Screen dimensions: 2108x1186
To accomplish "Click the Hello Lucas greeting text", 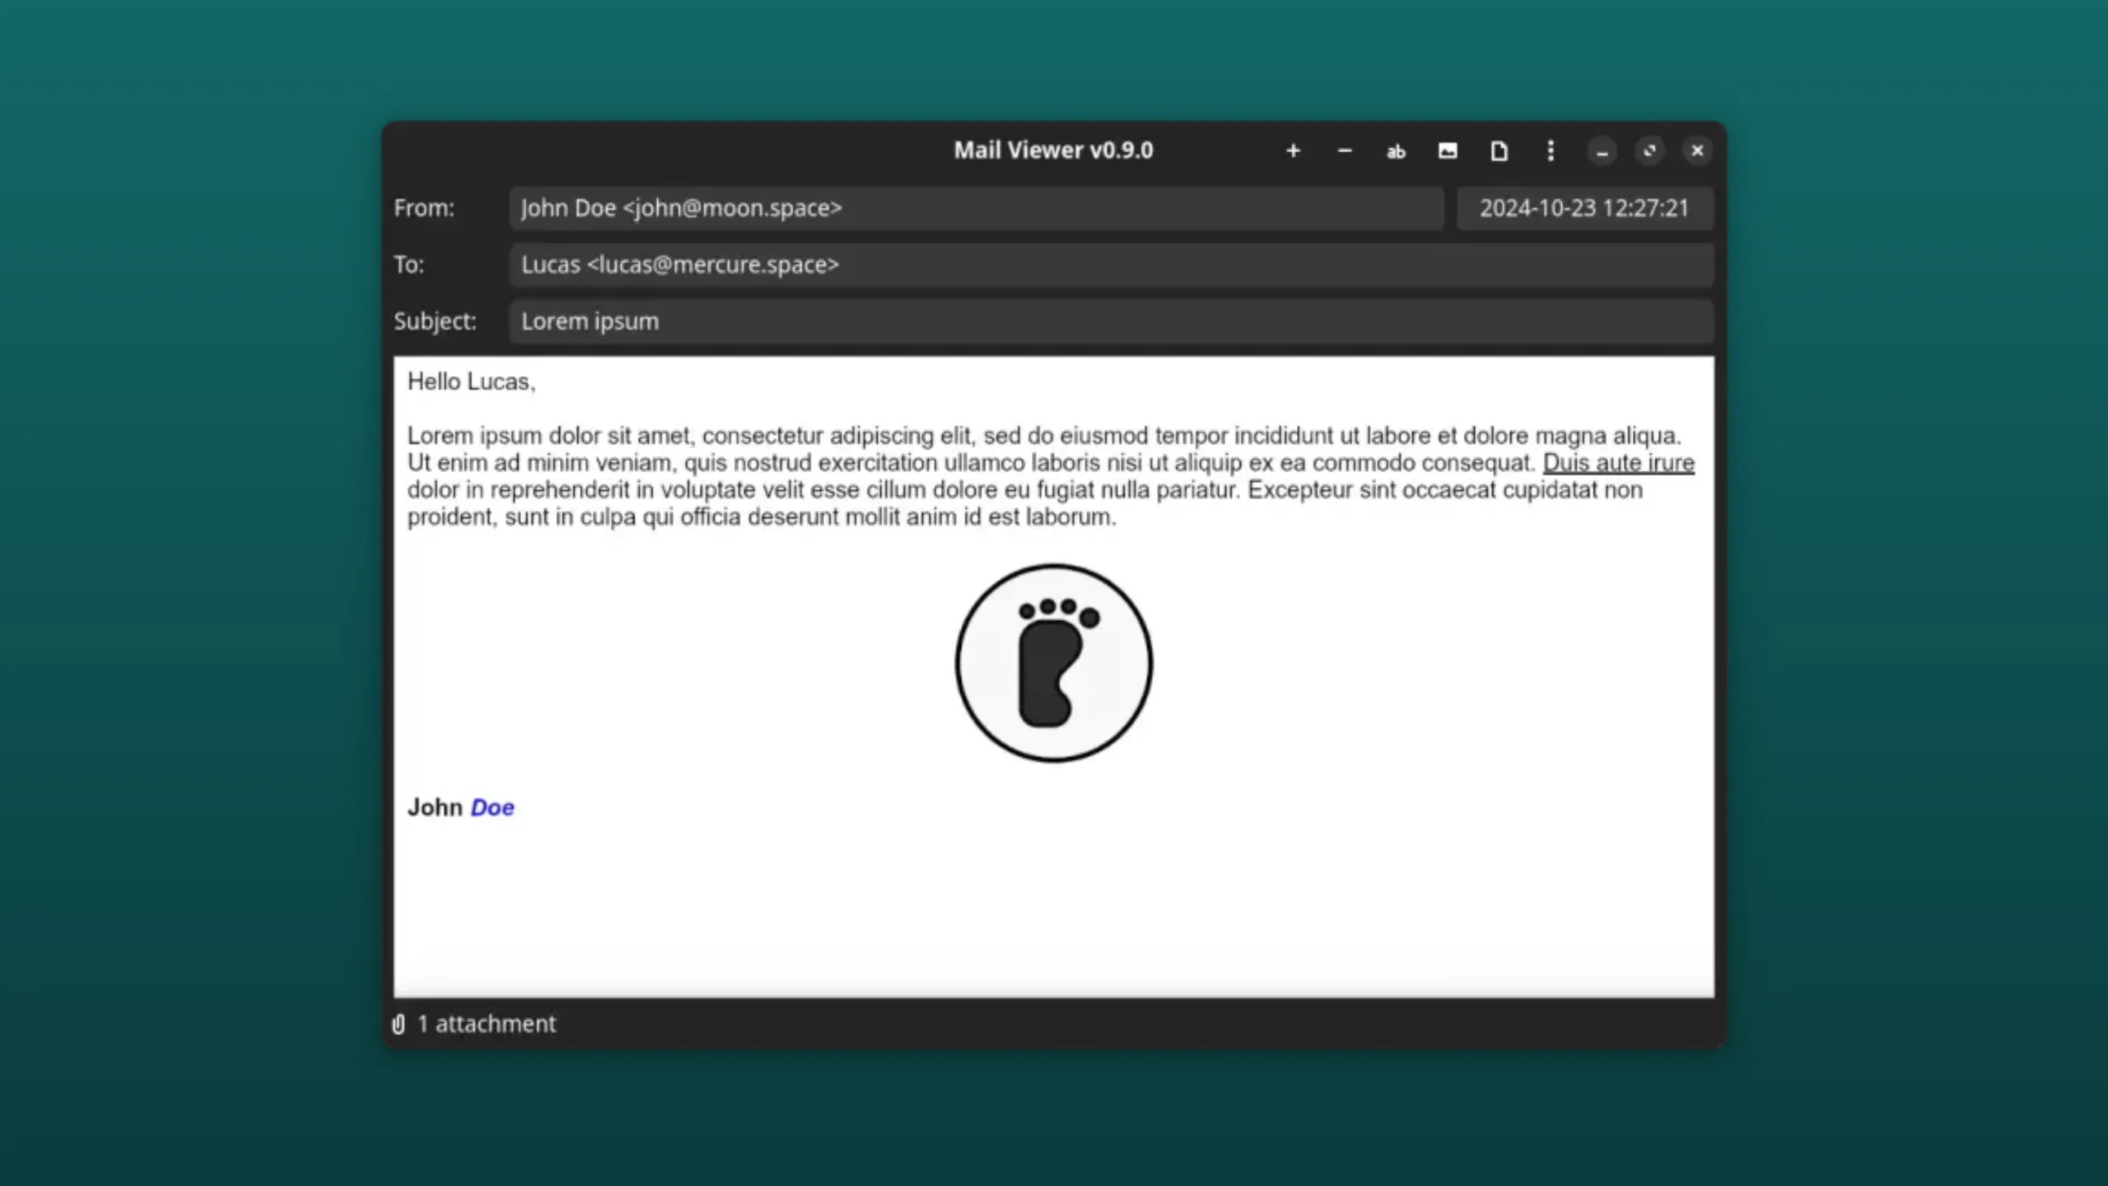I will pyautogui.click(x=471, y=382).
